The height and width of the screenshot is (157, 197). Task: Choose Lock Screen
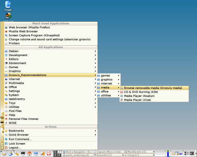51,144
